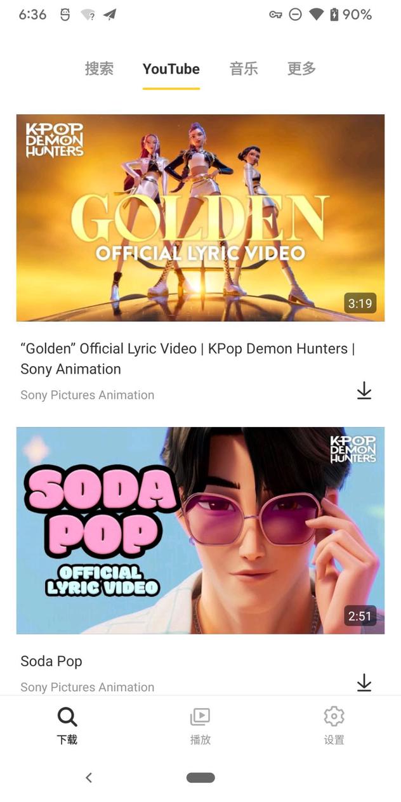Open the 更多 tab
Image resolution: width=401 pixels, height=802 pixels.
(301, 69)
